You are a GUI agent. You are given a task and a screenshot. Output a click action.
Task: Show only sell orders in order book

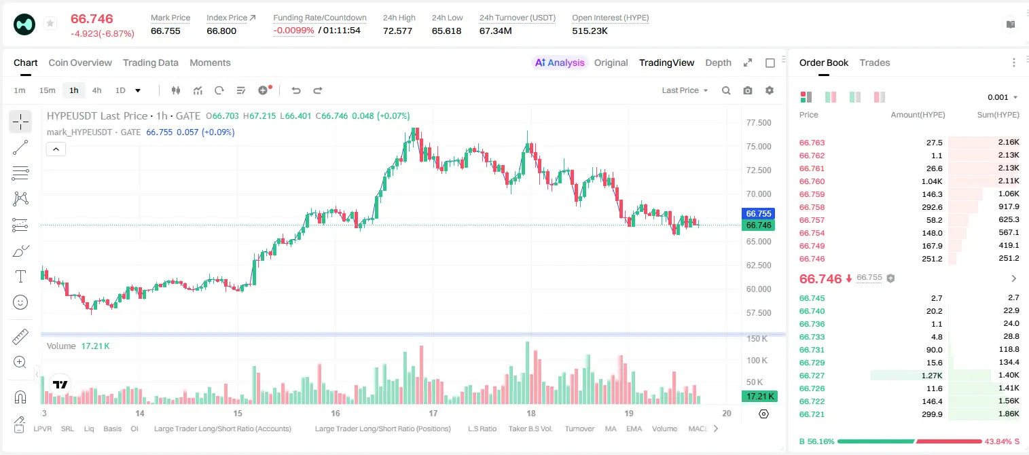coord(879,97)
